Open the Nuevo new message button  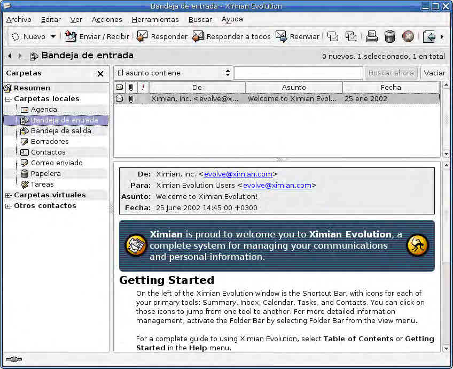click(x=28, y=37)
